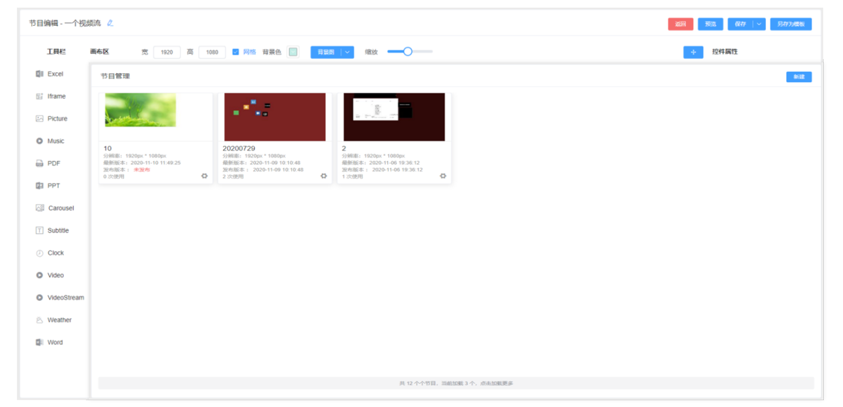Pick the Picture widget icon

click(x=39, y=119)
